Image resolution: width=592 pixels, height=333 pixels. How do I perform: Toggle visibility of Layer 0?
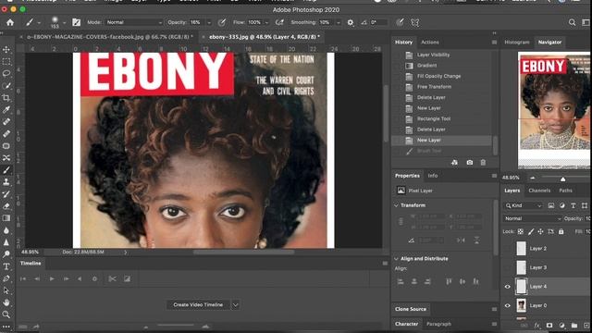pyautogui.click(x=508, y=305)
